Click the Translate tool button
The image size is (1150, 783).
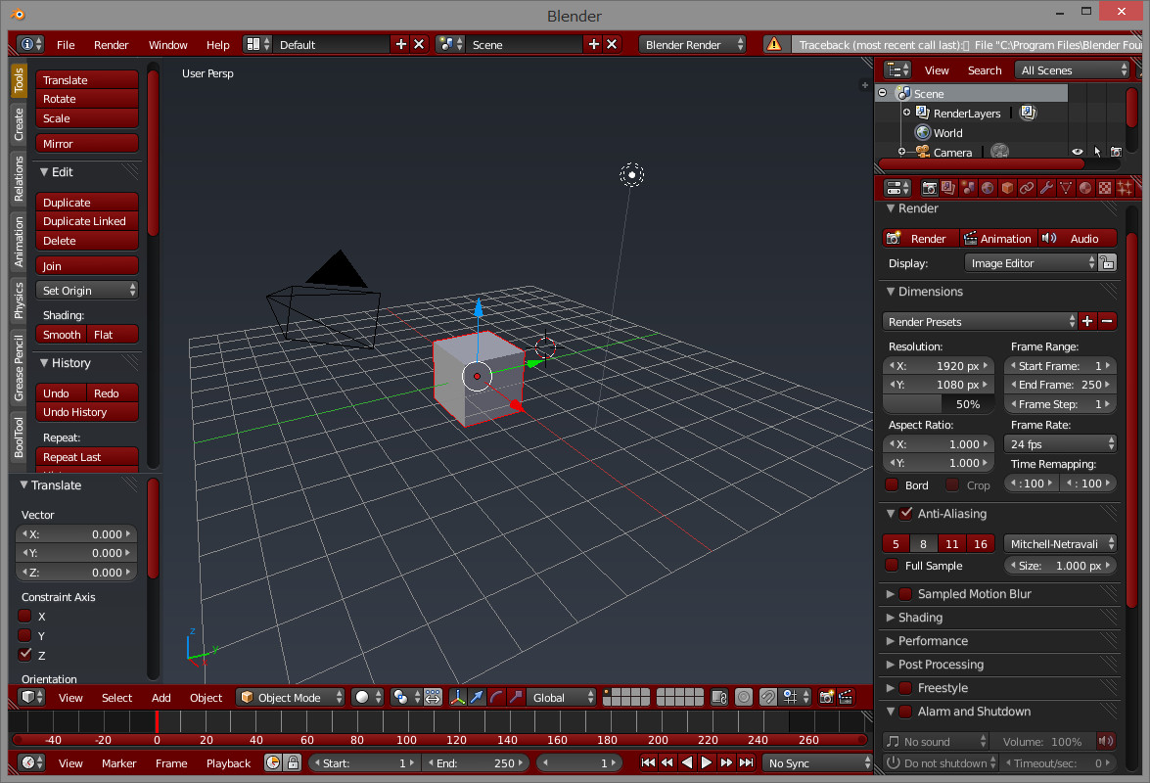[87, 80]
